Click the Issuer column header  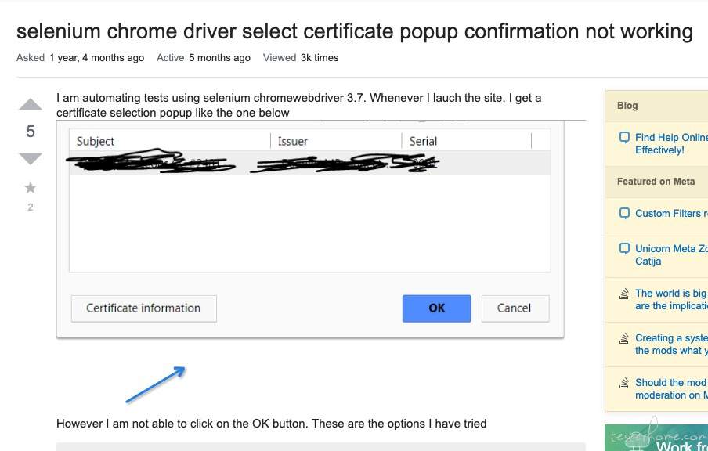pos(293,141)
